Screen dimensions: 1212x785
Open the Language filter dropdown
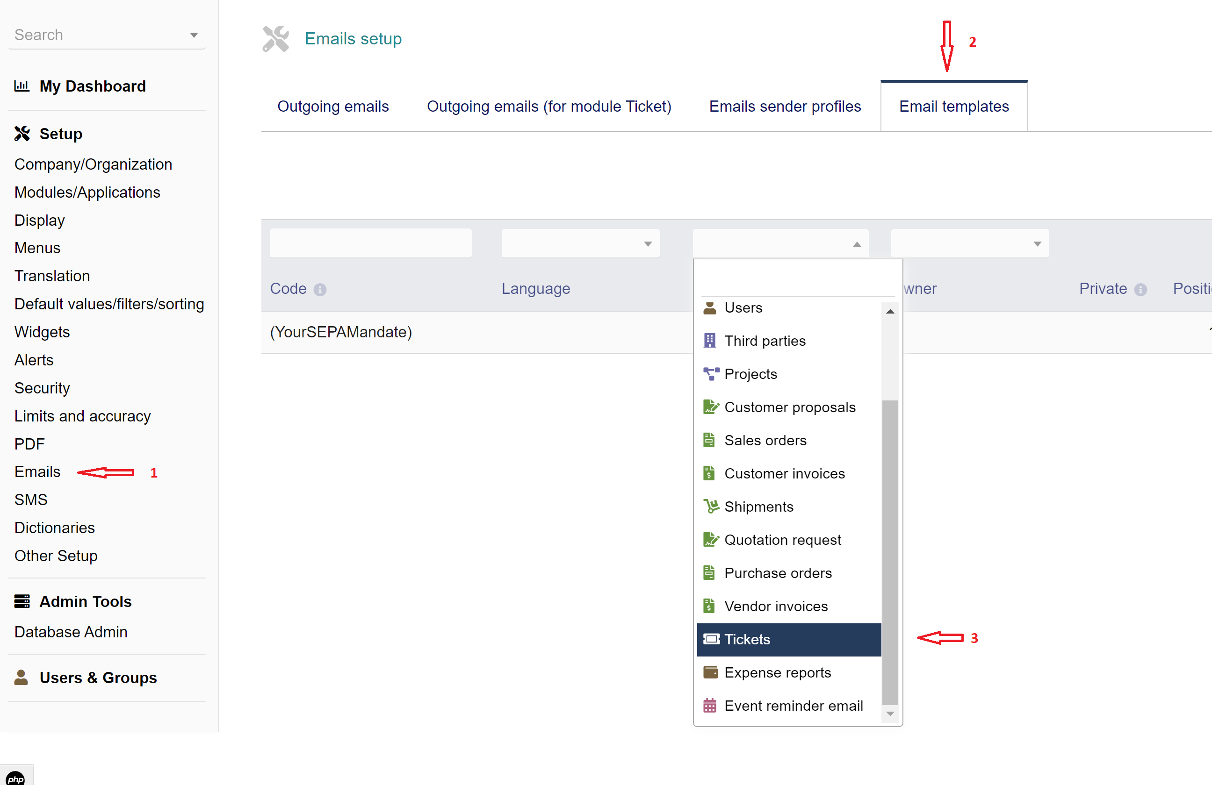[x=580, y=244]
